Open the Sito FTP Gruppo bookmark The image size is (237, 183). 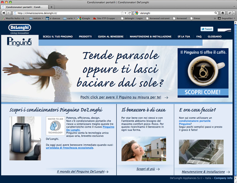tap(105, 18)
